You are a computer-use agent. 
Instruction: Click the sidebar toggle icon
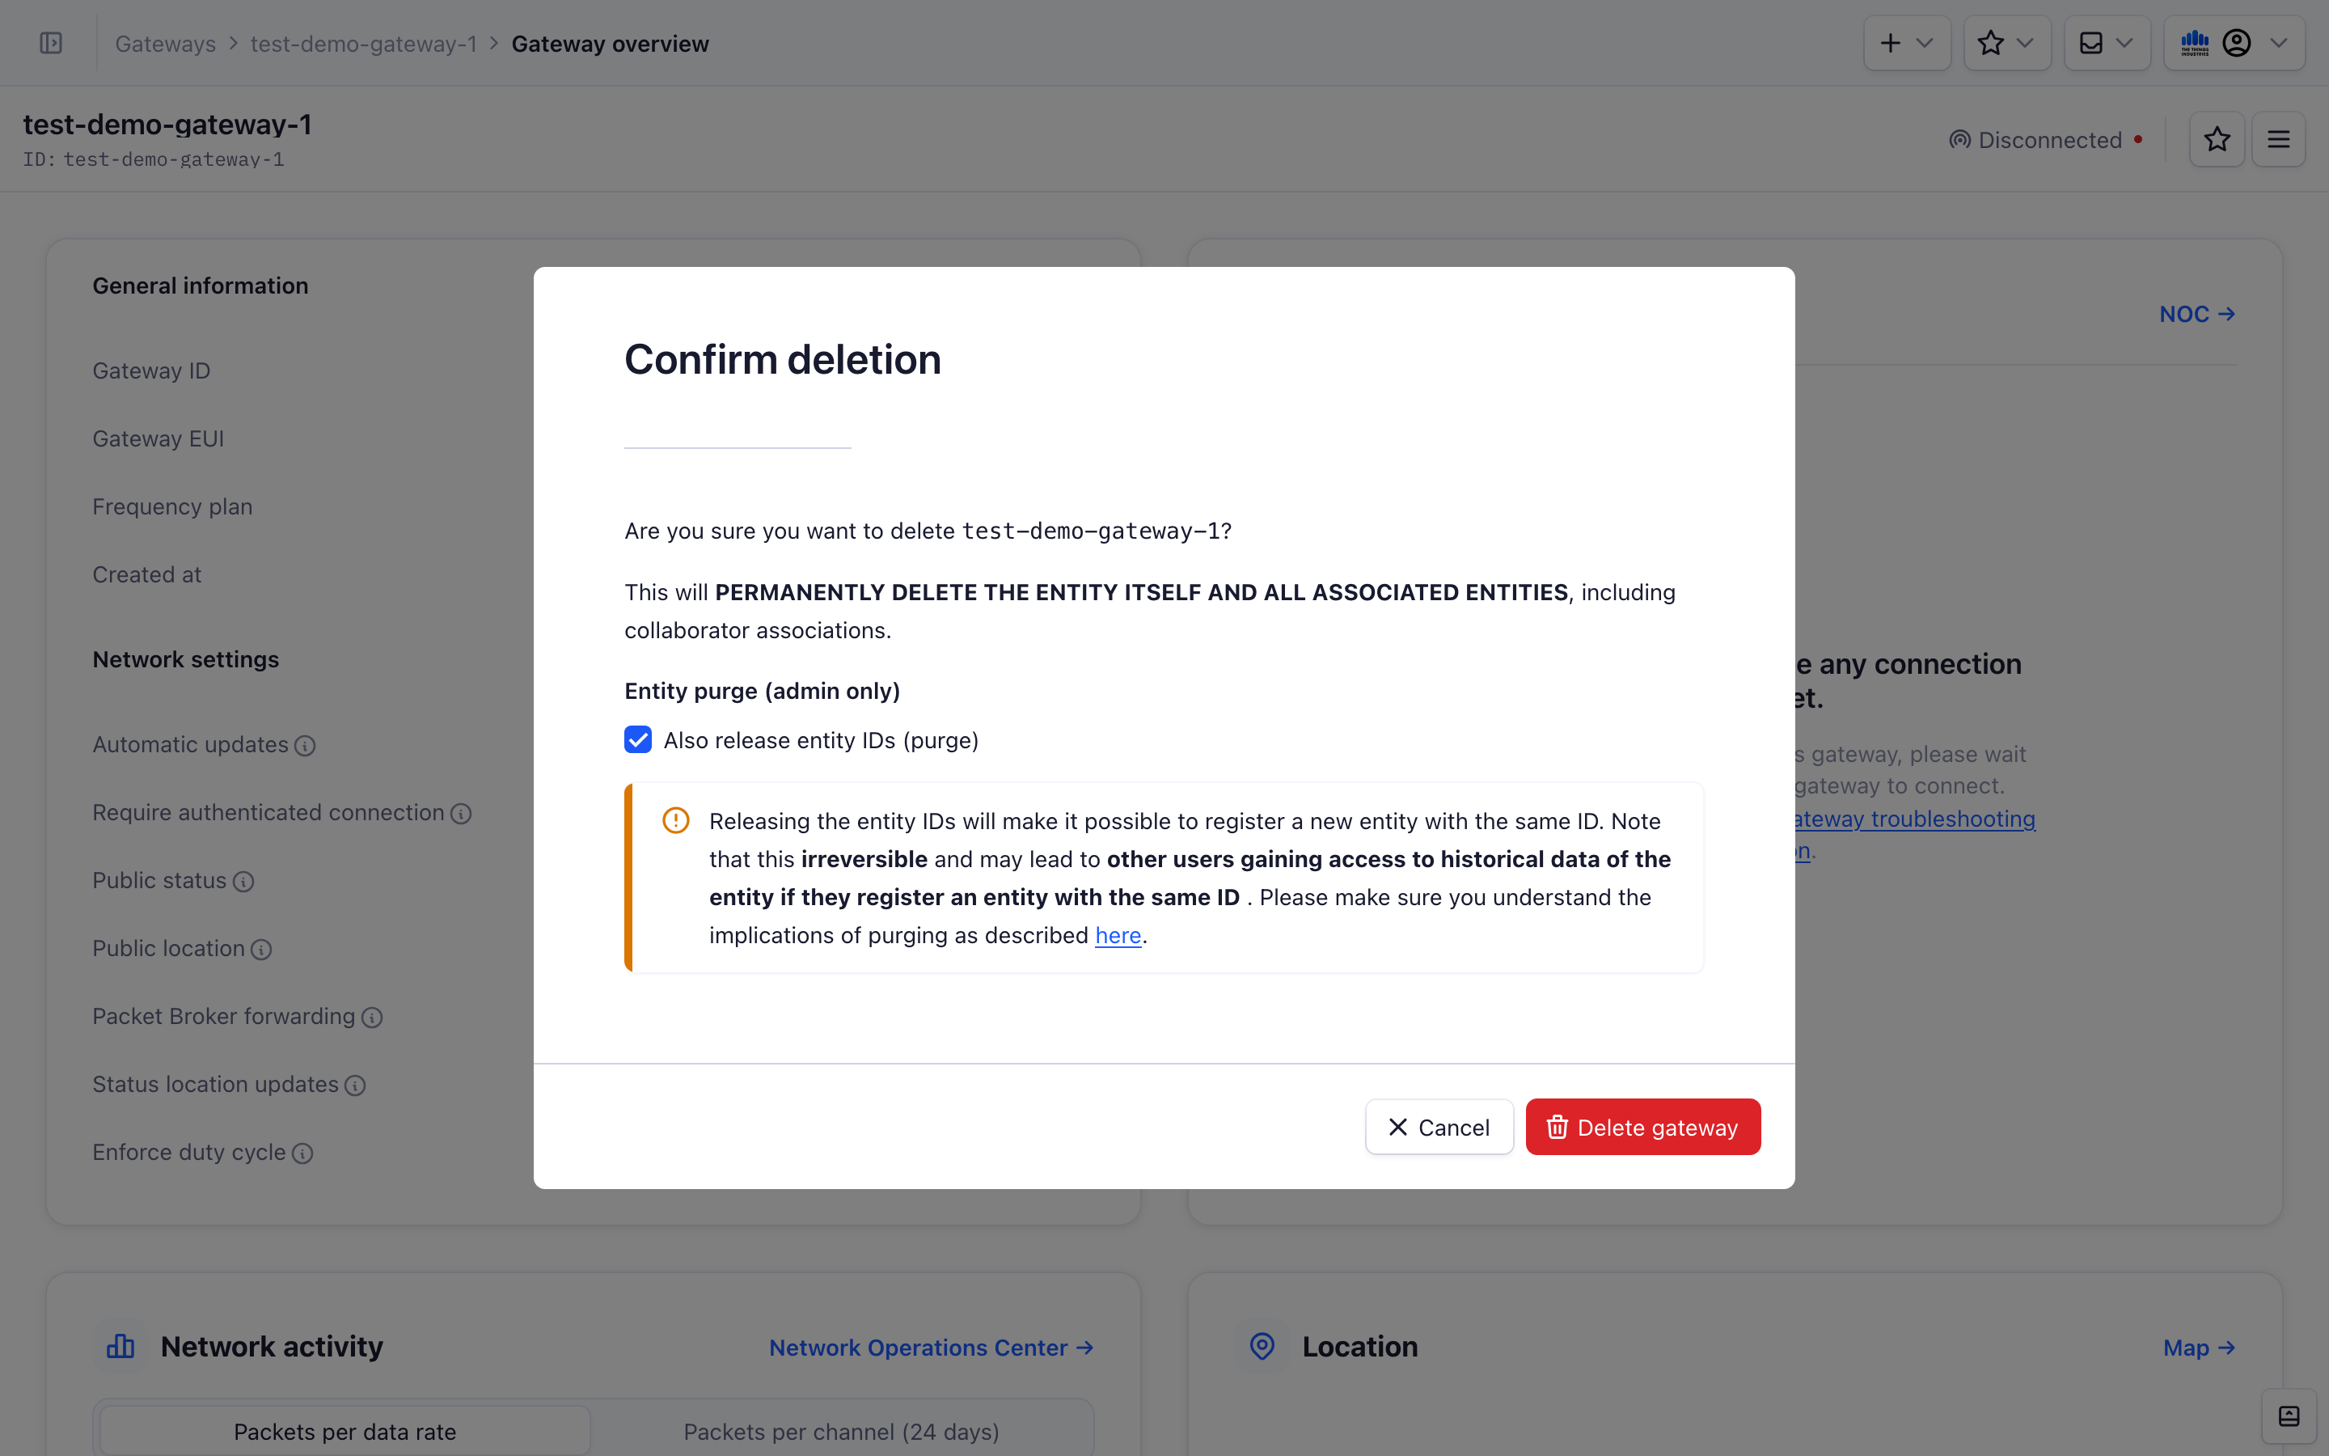(x=51, y=44)
